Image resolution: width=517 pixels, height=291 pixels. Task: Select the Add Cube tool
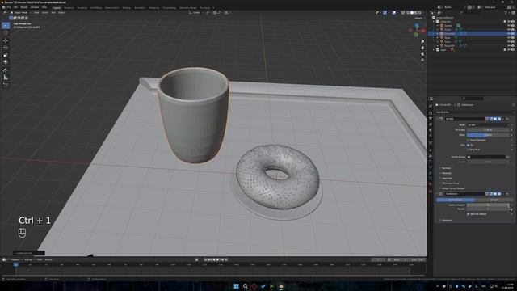pyautogui.click(x=6, y=85)
